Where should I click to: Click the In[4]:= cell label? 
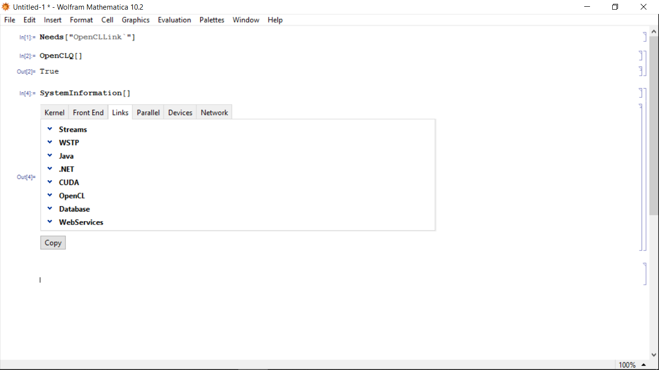point(27,93)
